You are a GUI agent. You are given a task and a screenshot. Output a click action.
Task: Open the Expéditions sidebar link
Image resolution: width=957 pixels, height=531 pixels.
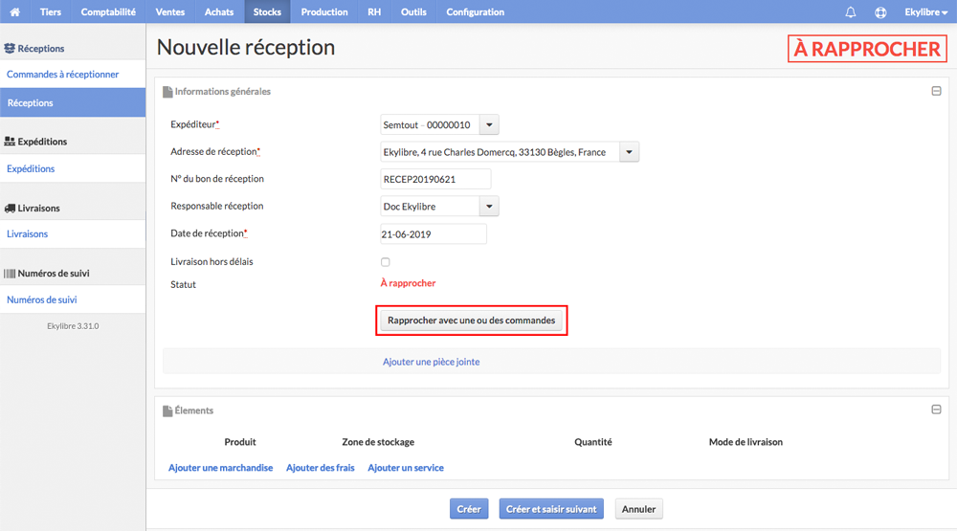[31, 168]
